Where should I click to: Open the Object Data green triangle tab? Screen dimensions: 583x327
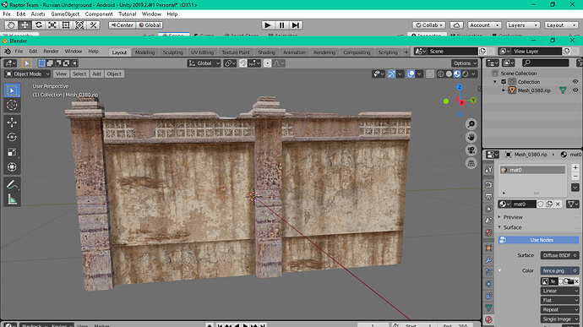pyautogui.click(x=489, y=308)
